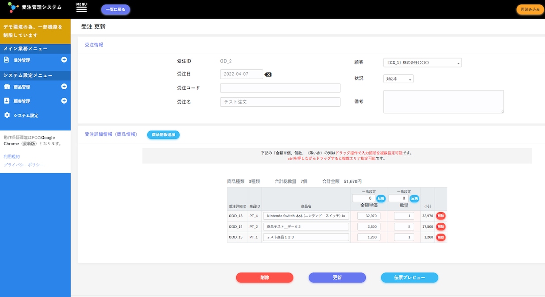Image resolution: width=545 pixels, height=297 pixels.
Task: Click the 一括設定 quantity input field
Action: (398, 198)
